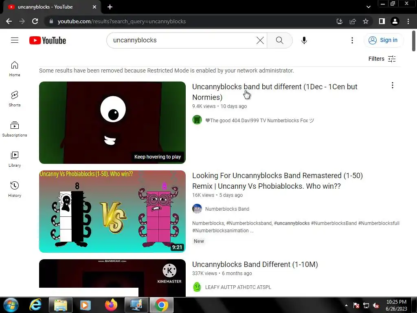Open Library in the sidebar

point(15,159)
